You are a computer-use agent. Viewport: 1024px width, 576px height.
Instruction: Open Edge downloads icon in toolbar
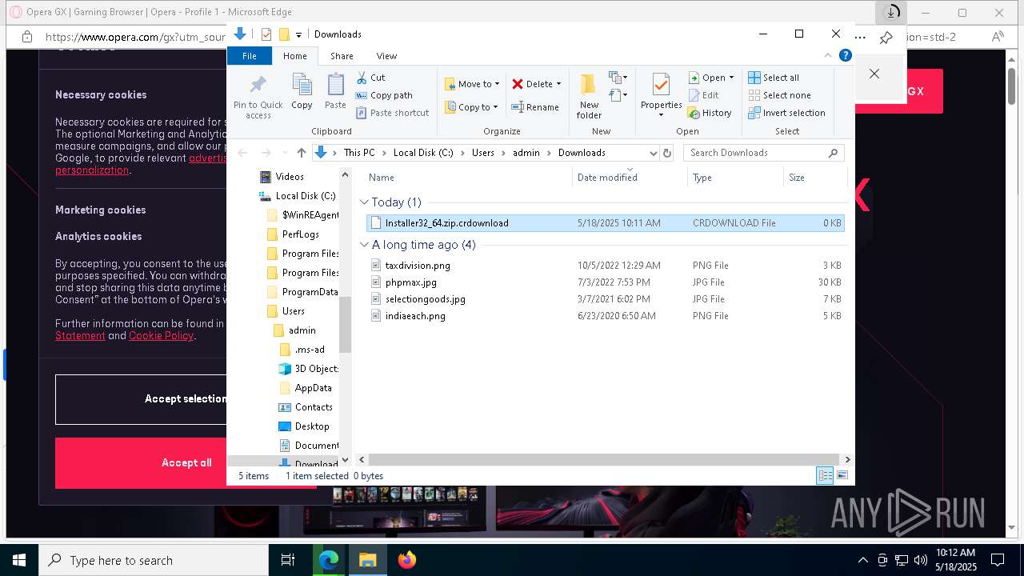click(x=890, y=12)
